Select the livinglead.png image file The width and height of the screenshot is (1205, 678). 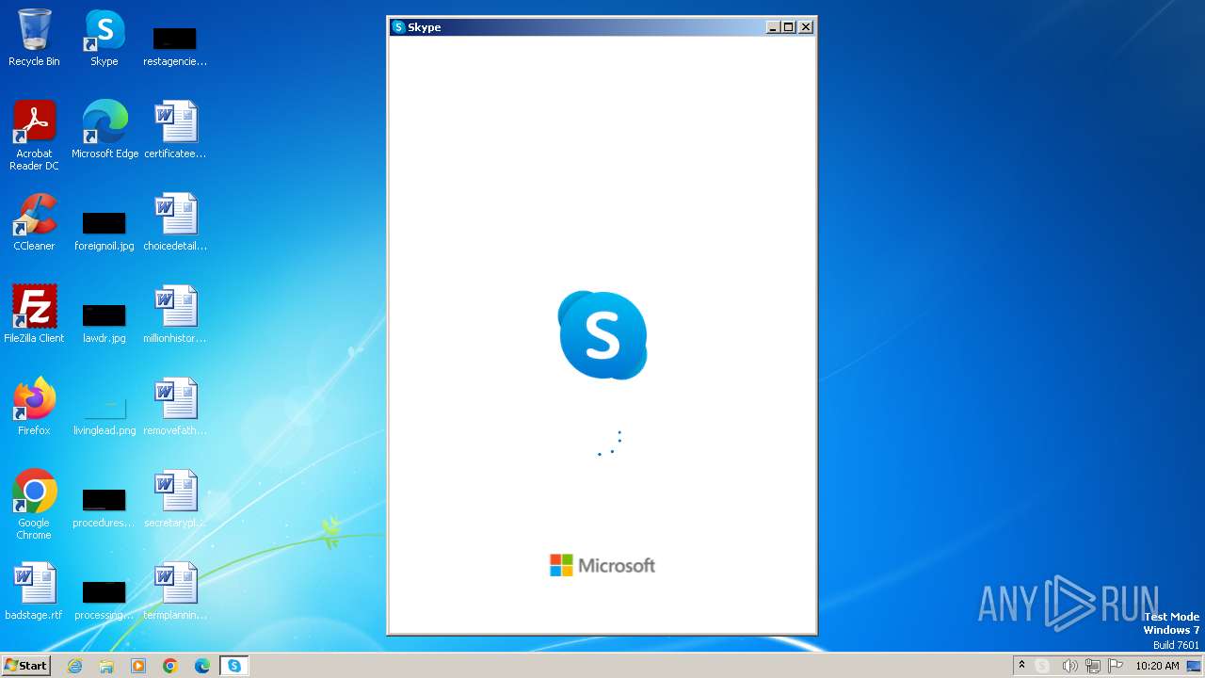coord(104,413)
